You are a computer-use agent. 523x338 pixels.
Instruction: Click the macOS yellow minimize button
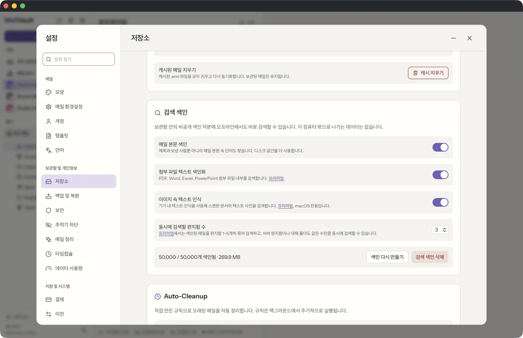14,6
